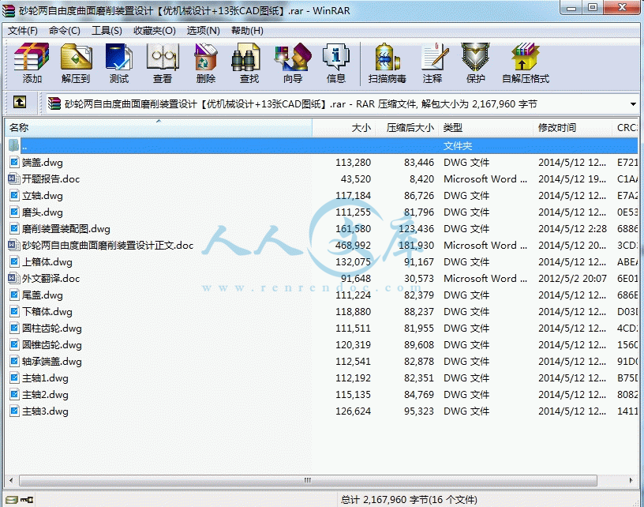Viewport: 644px width, 507px height.
Task: Open the 文件(F) menu
Action: (23, 31)
